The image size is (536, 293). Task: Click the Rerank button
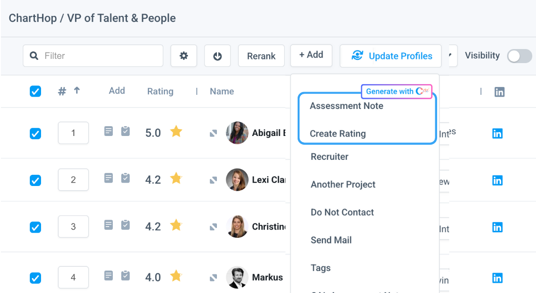click(x=261, y=56)
